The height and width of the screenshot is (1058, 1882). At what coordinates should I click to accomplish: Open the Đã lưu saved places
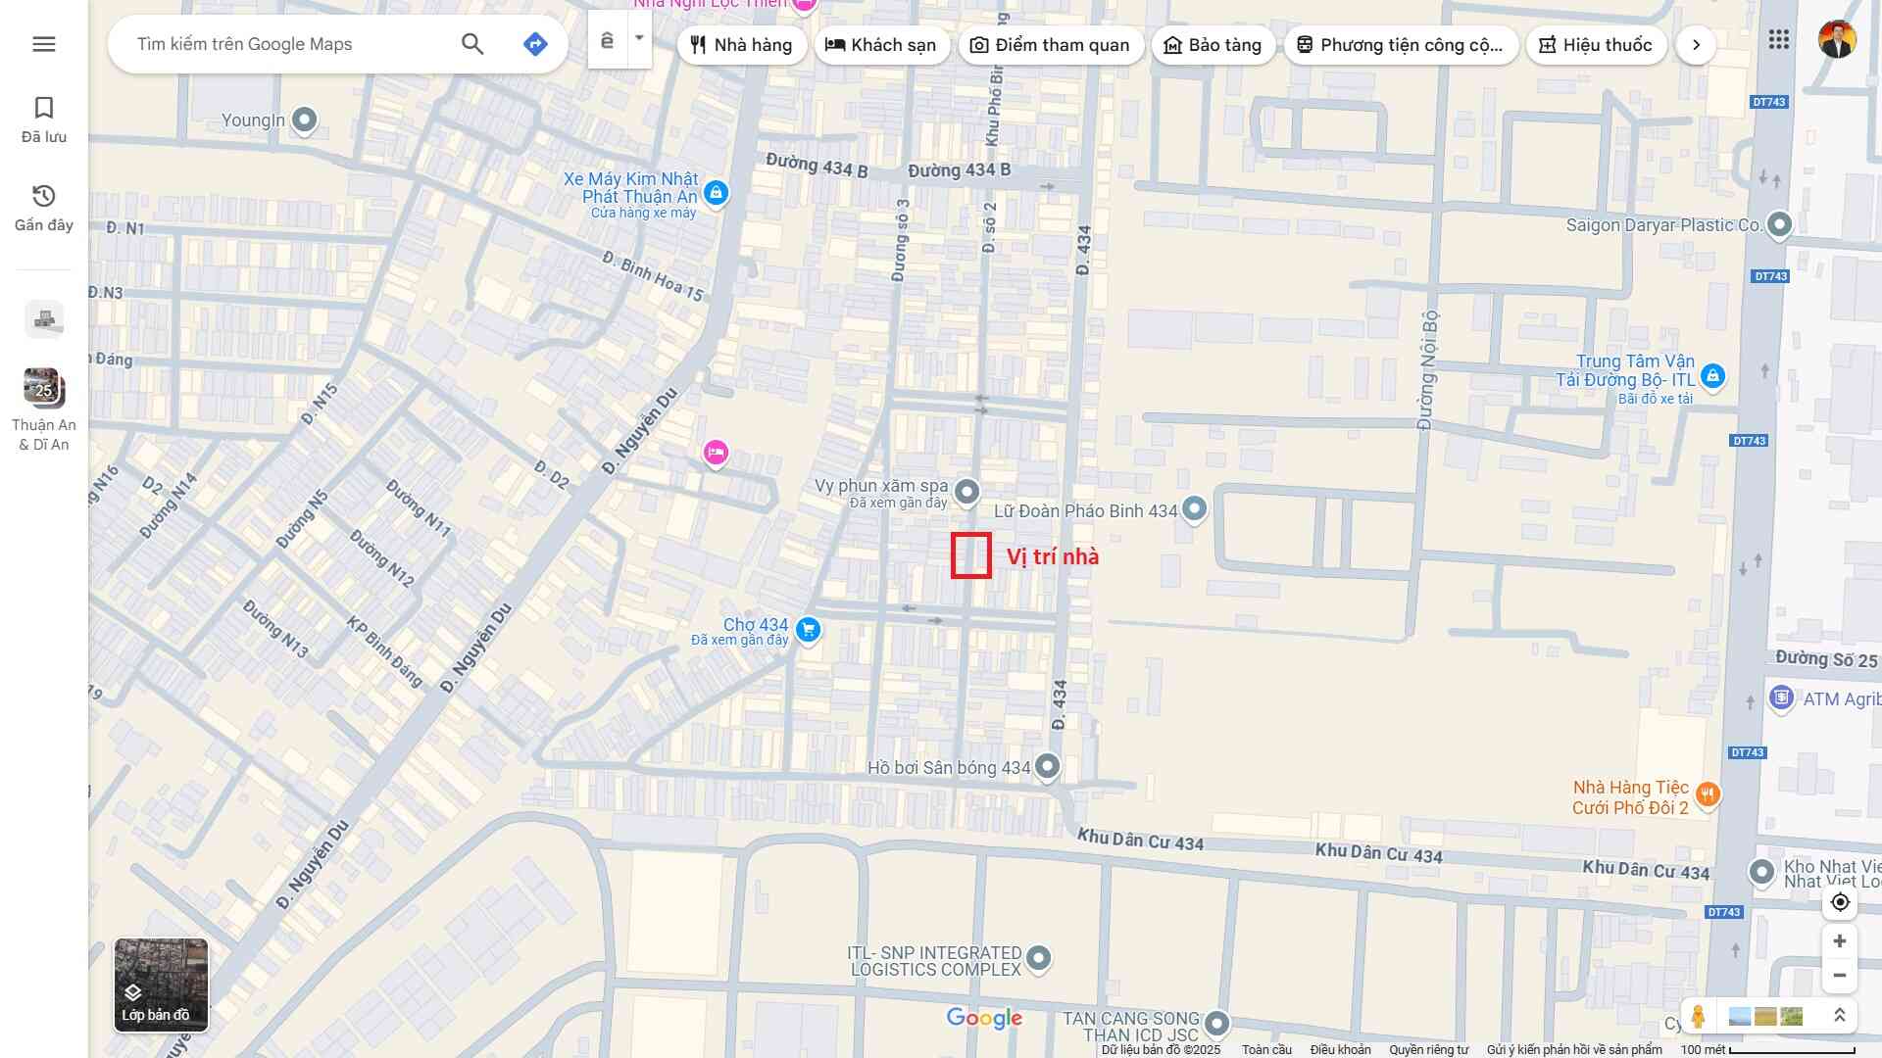coord(44,120)
